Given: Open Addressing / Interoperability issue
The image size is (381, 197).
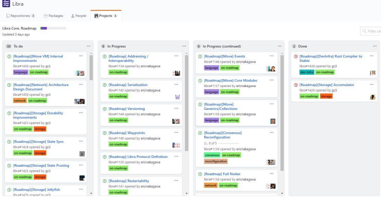Looking at the screenshot, I should tap(128, 59).
